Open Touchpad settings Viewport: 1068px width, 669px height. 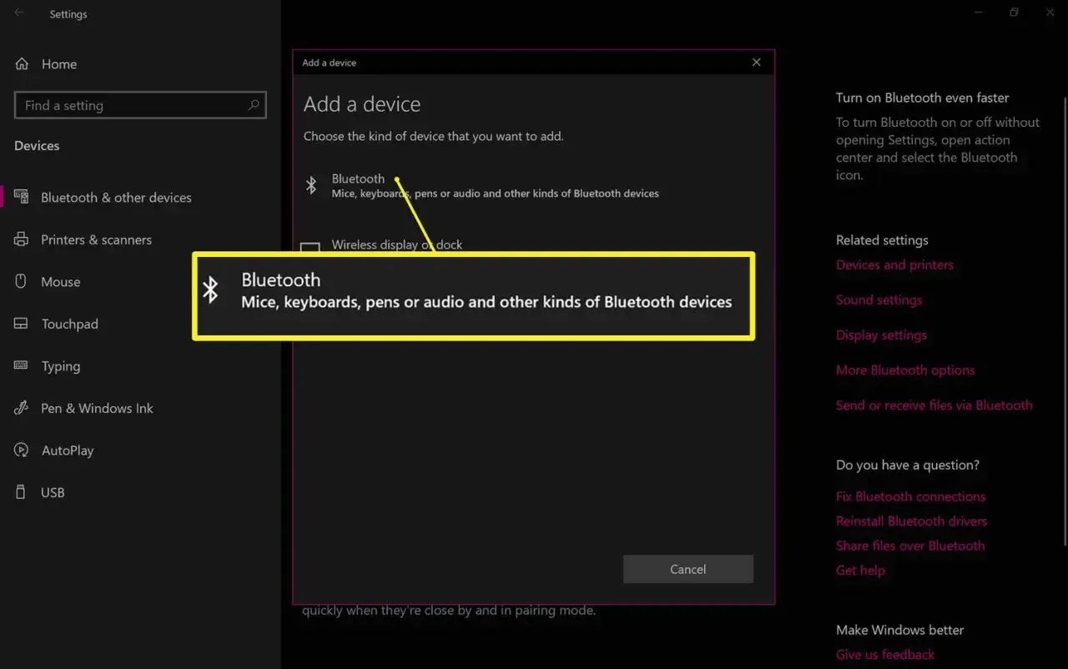tap(69, 324)
